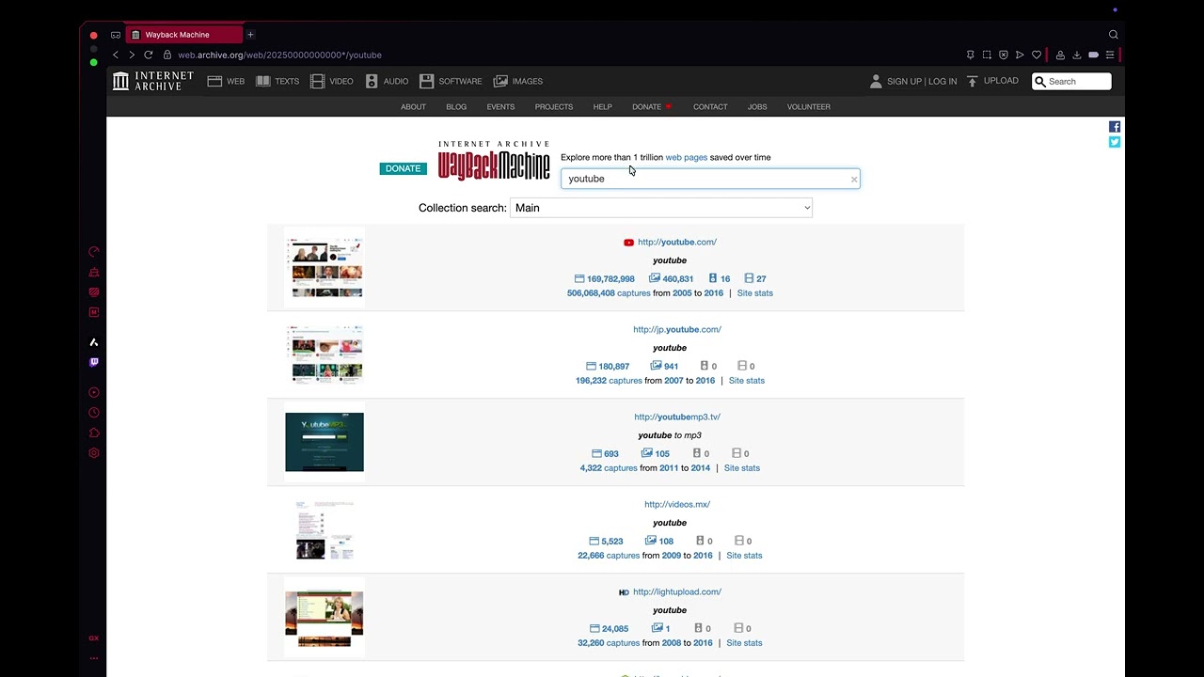The height and width of the screenshot is (677, 1204).
Task: Open the Aria AI sidebar icon
Action: point(94,342)
